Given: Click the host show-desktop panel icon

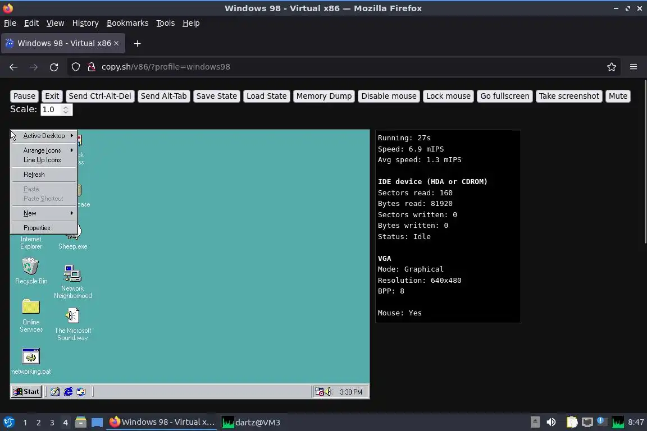Looking at the screenshot, I should (97, 423).
